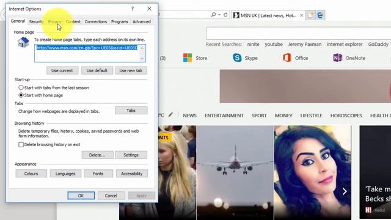Click the browser search magnifier icon

(x=213, y=15)
